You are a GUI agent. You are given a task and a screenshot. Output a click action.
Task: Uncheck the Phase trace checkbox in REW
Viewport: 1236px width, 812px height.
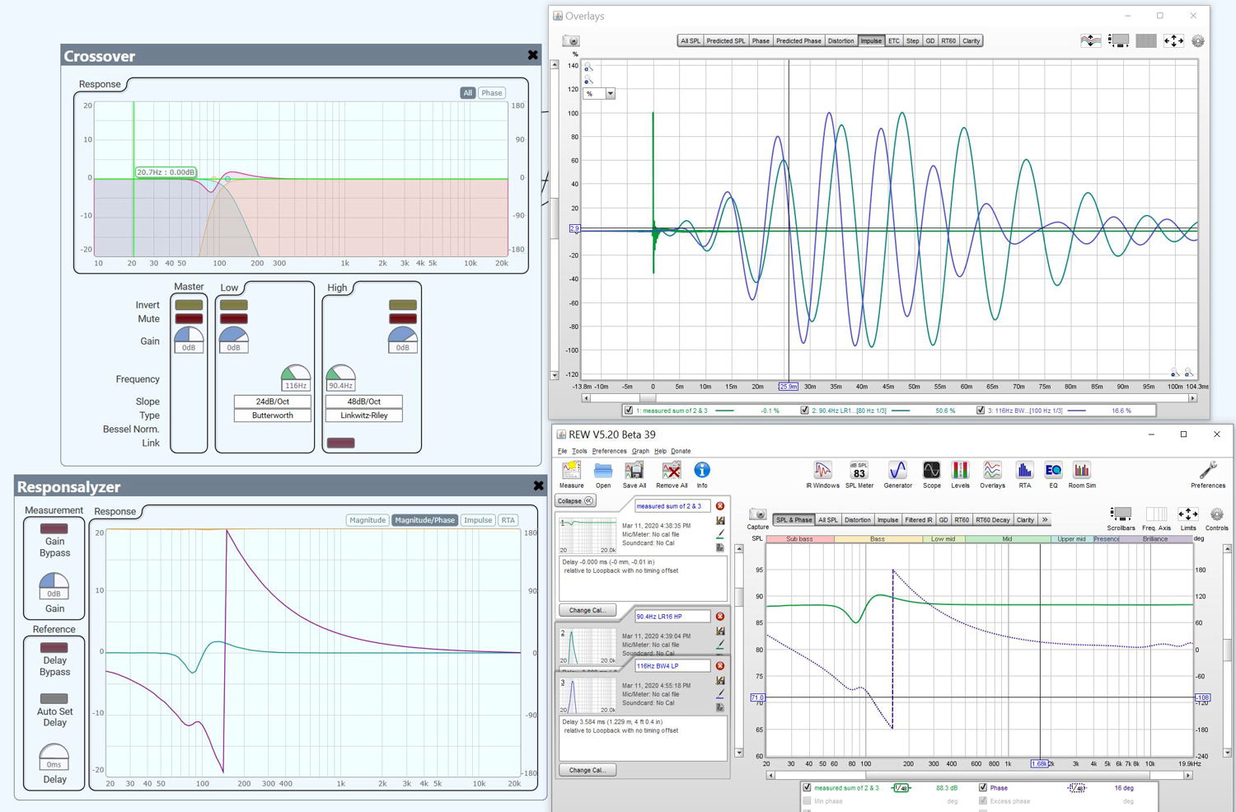coord(982,787)
